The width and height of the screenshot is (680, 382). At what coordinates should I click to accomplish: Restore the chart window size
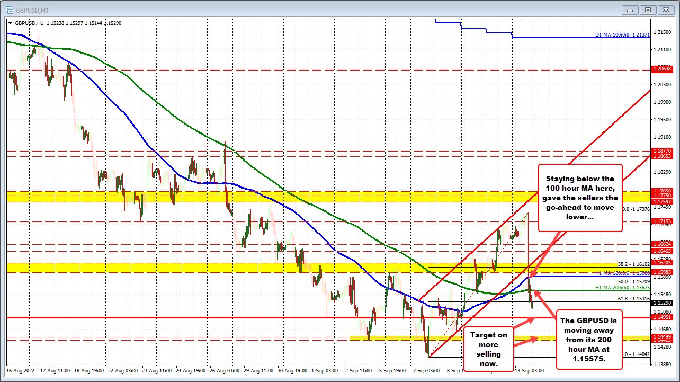[647, 10]
